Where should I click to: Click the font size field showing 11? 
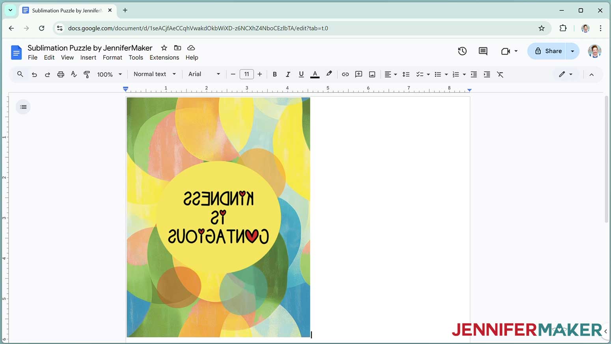coord(246,74)
